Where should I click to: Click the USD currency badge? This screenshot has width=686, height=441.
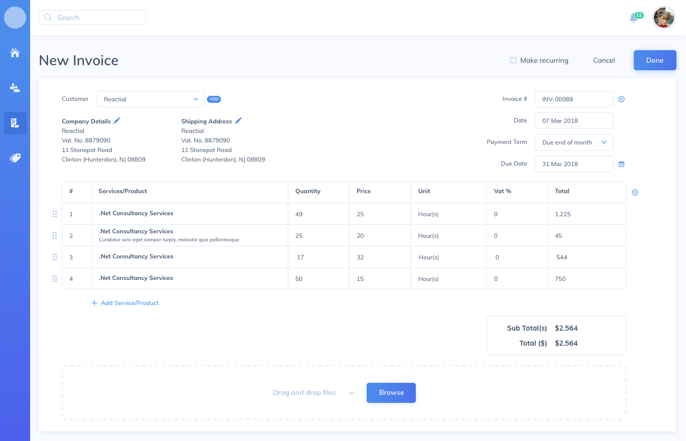[x=214, y=99]
